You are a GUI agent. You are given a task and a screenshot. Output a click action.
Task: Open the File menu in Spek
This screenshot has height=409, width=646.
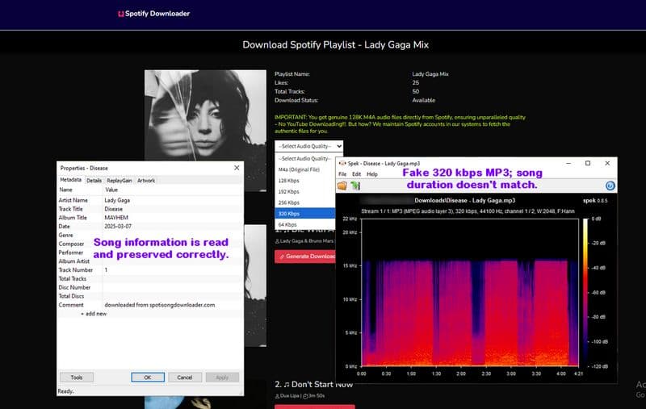[x=342, y=174]
